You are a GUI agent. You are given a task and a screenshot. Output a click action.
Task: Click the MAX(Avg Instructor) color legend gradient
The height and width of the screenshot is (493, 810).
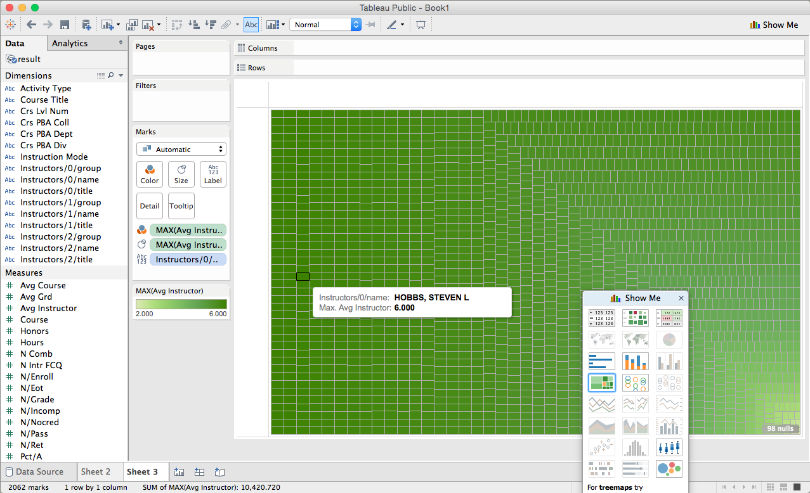[181, 304]
